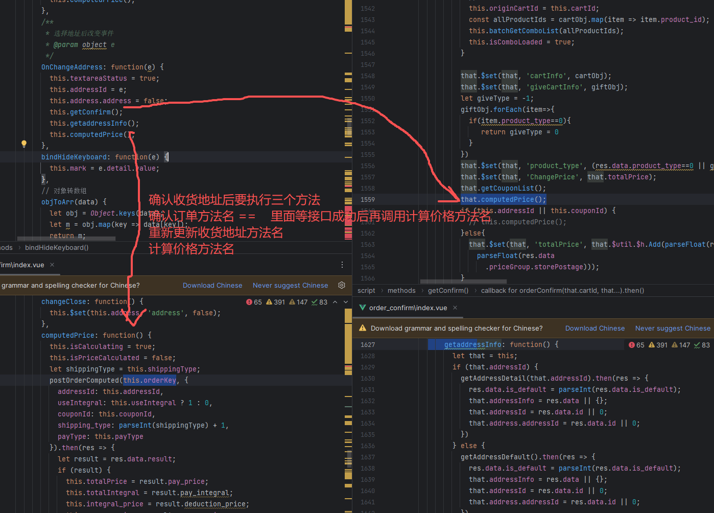
Task: Click 'this.isCalculating = true;' line
Action: (102, 346)
